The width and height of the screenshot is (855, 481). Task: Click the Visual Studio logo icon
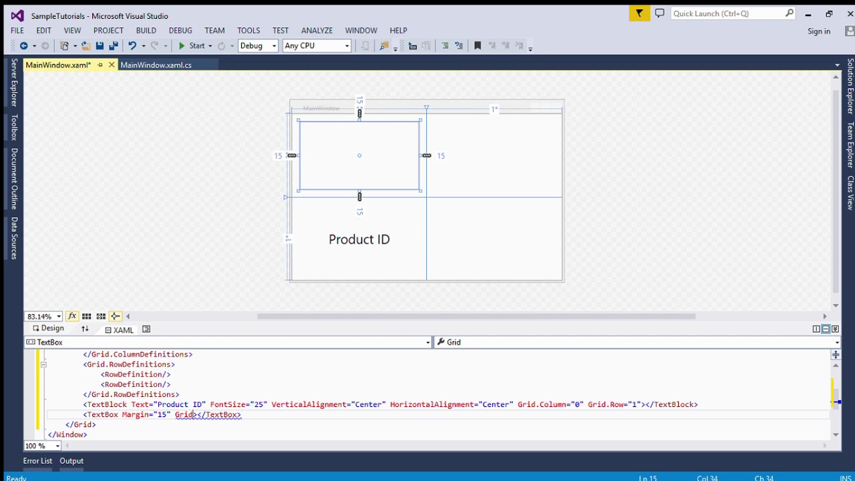tap(17, 15)
